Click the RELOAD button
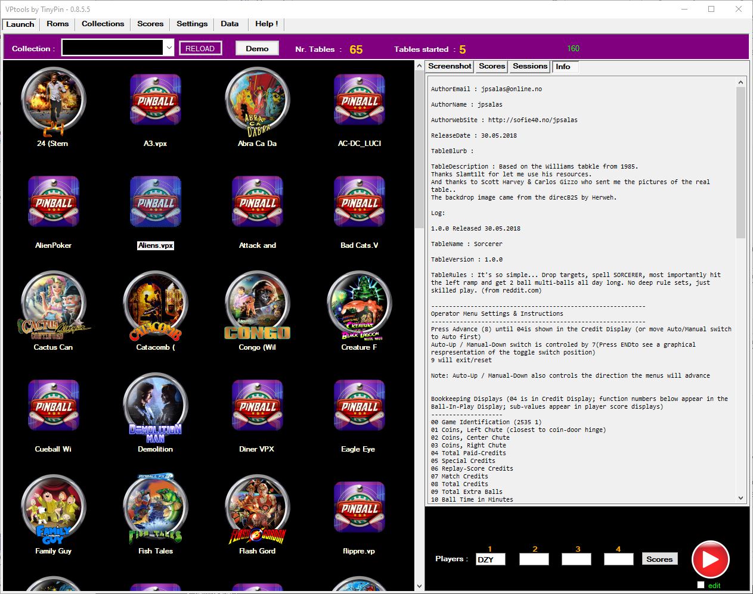 pyautogui.click(x=200, y=48)
